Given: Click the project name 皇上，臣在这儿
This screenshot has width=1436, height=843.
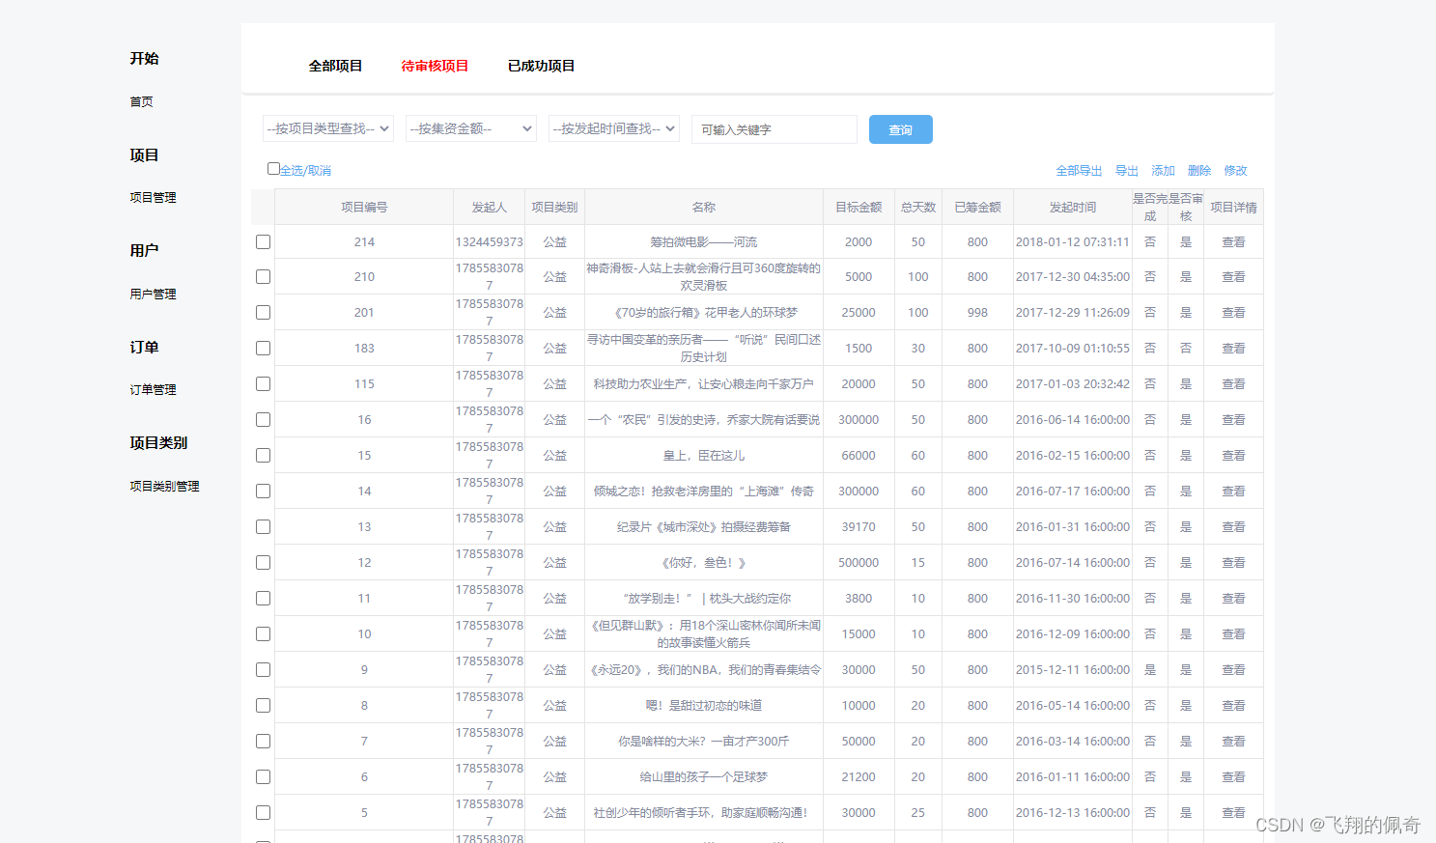Looking at the screenshot, I should pos(703,455).
